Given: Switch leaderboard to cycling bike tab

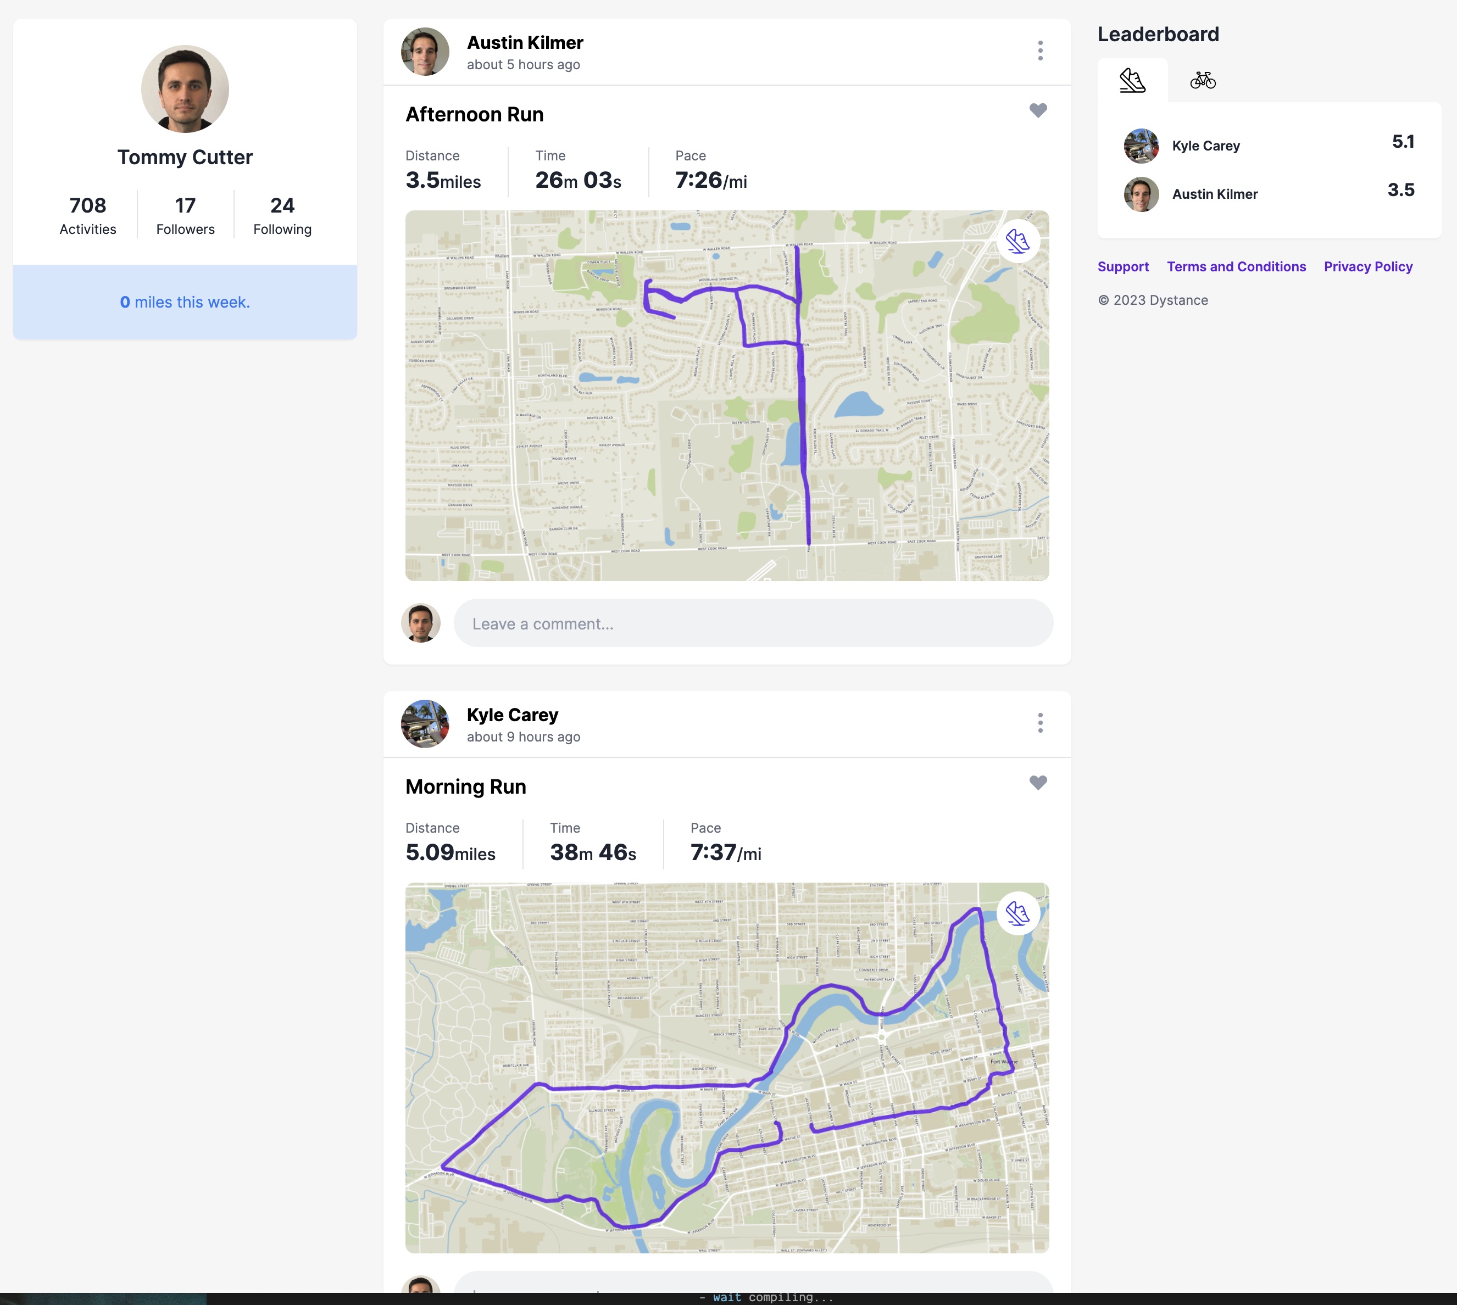Looking at the screenshot, I should point(1202,80).
